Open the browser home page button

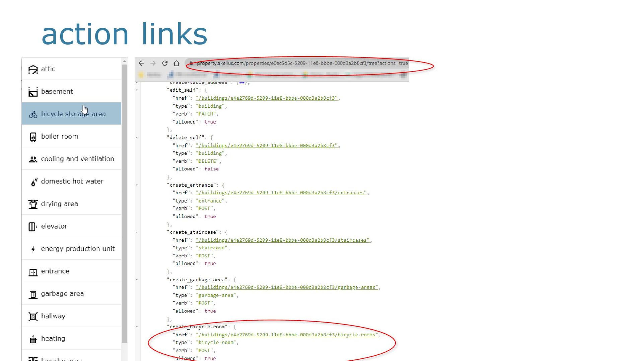coord(176,63)
